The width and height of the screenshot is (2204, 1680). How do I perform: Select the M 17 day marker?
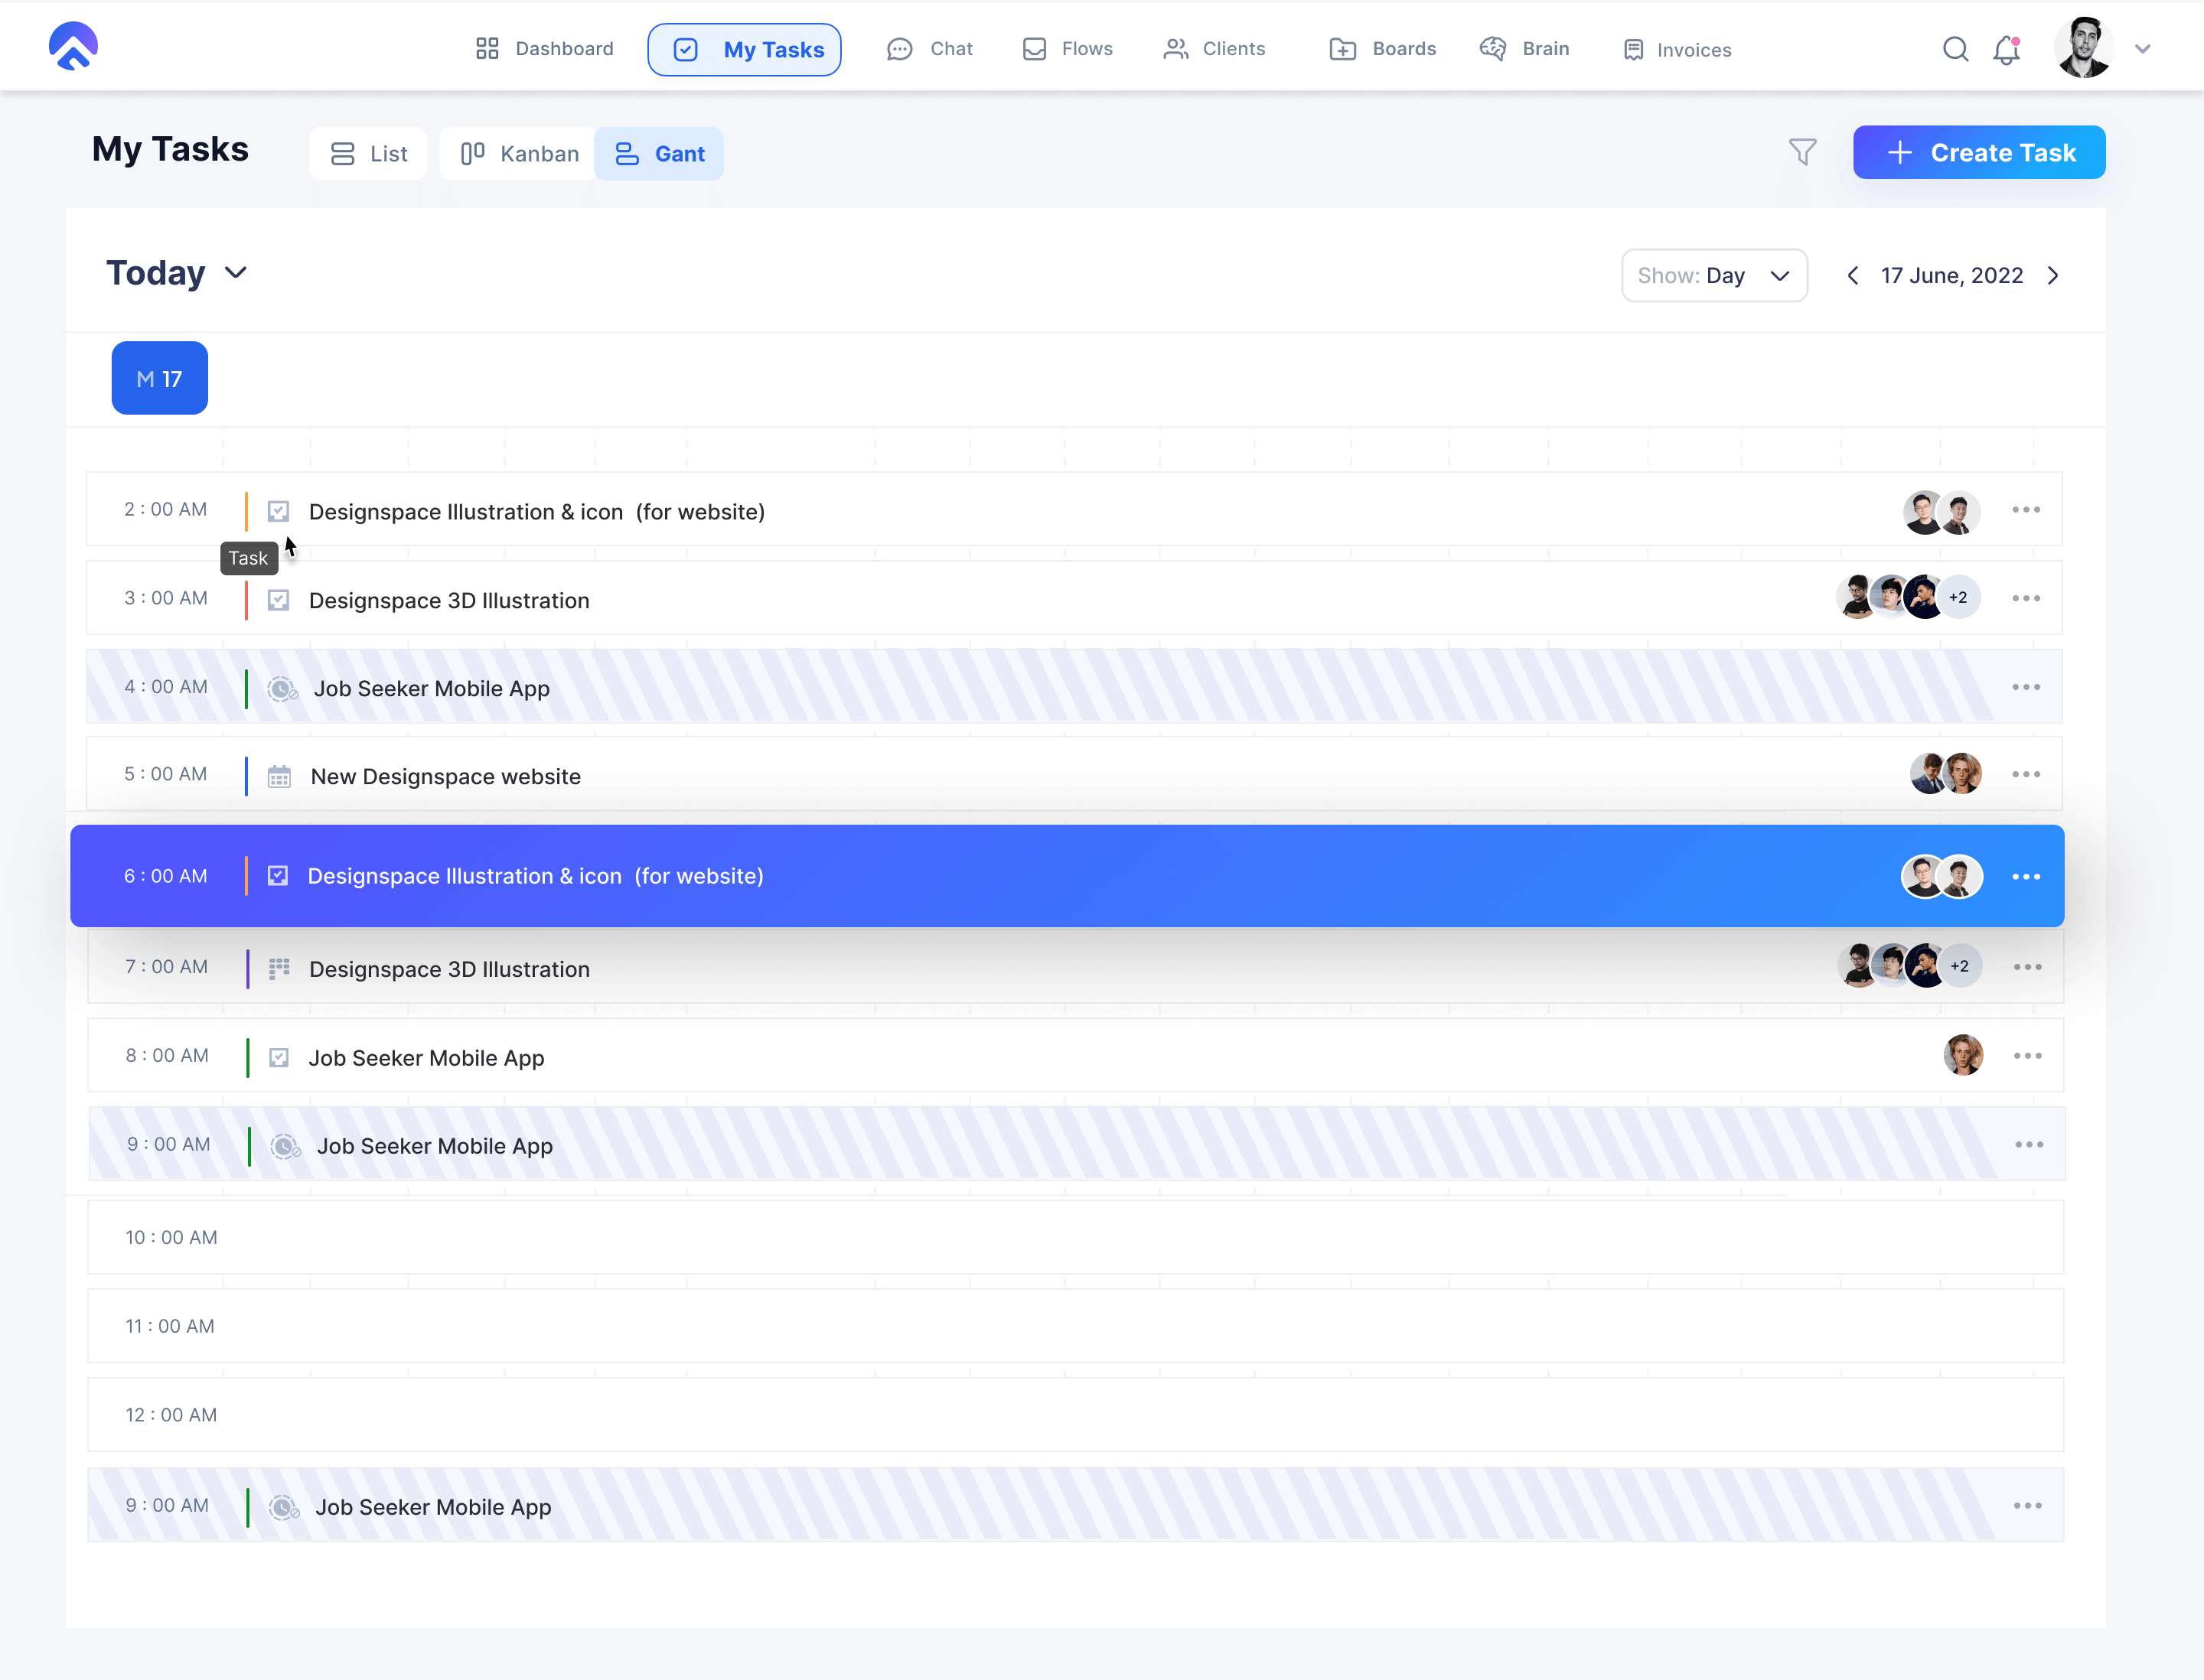pos(159,378)
